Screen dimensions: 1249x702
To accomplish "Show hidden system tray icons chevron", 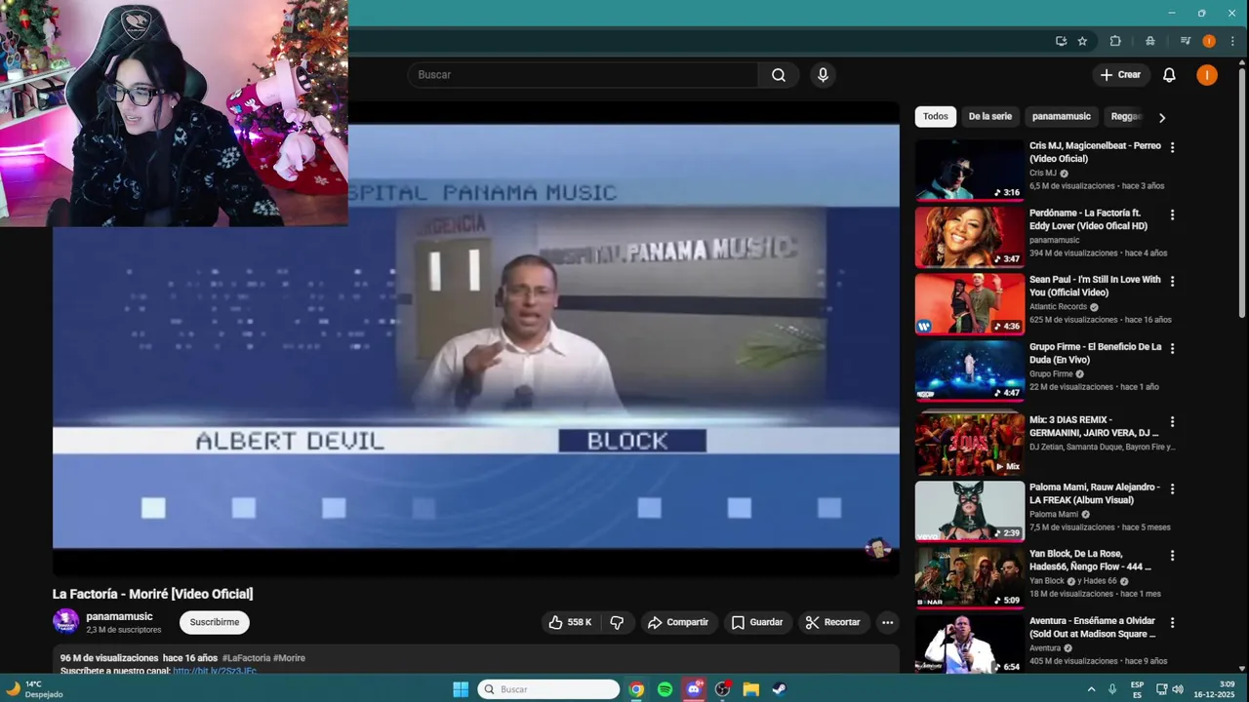I will pos(1091,689).
